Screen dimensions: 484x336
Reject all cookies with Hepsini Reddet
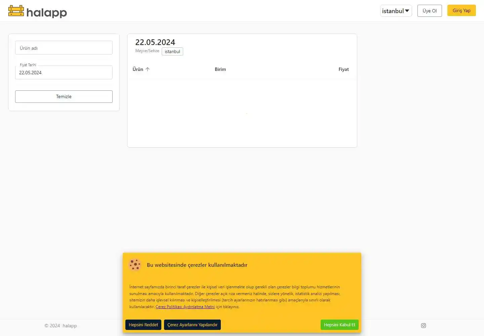[144, 325]
